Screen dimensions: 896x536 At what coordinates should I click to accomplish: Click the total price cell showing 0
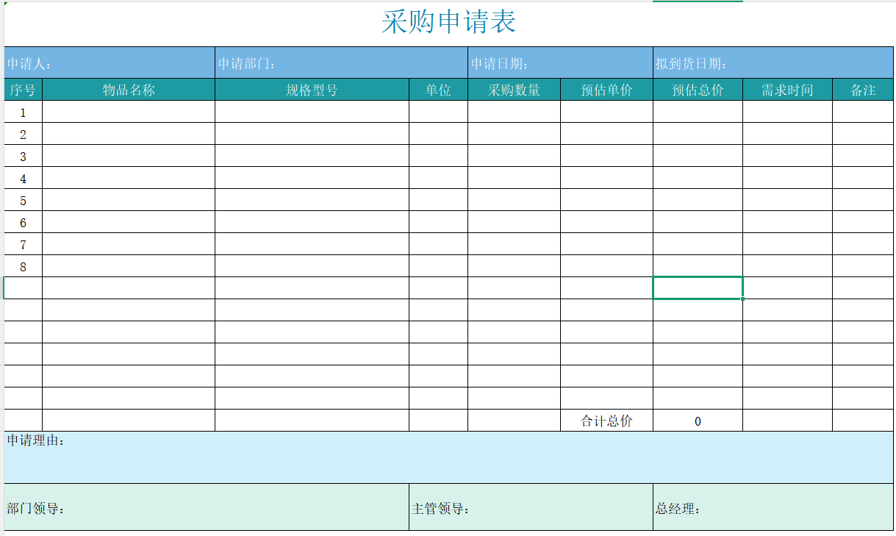coord(696,420)
